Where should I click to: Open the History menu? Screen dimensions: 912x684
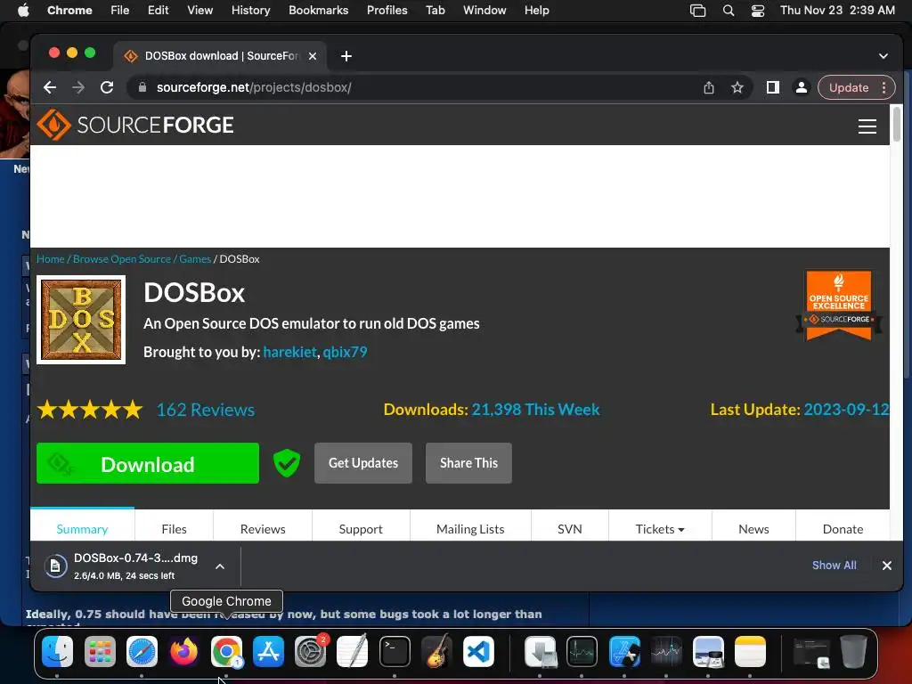pyautogui.click(x=250, y=11)
